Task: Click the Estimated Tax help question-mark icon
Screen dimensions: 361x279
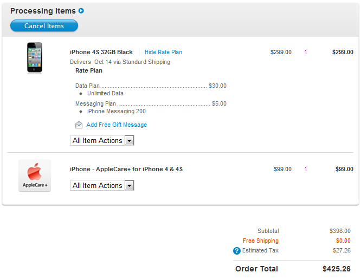Action: [237, 251]
